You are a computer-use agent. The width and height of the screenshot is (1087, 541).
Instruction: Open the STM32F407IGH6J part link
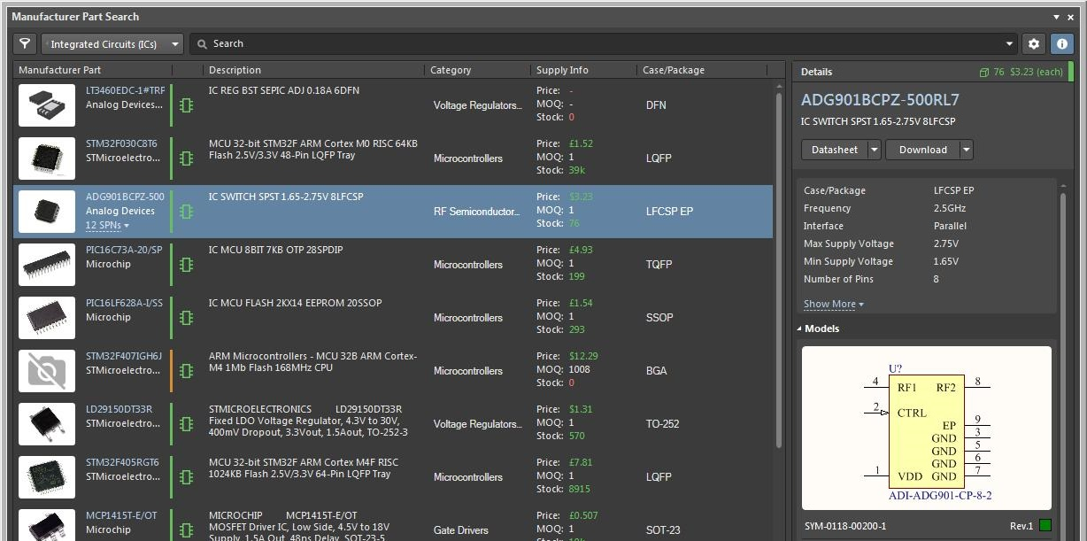pos(124,356)
